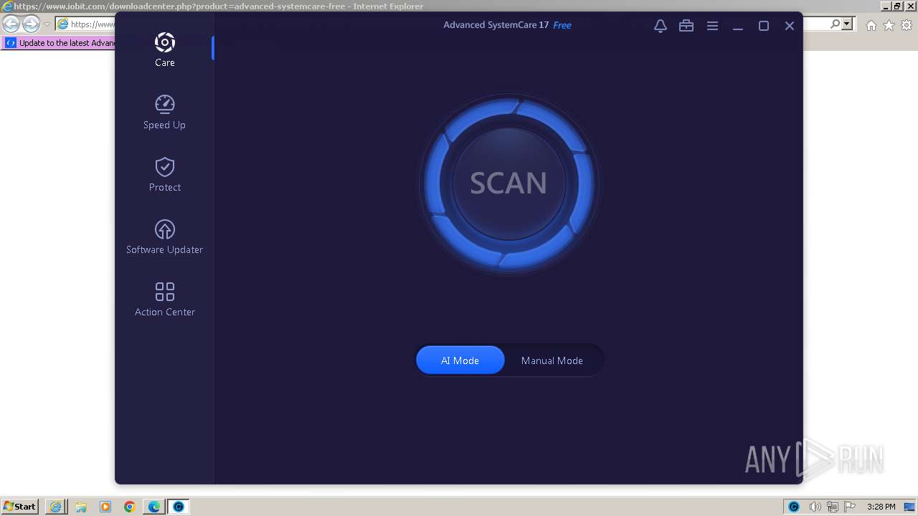Open the Speed Up section
Image resolution: width=918 pixels, height=516 pixels.
[x=164, y=112]
